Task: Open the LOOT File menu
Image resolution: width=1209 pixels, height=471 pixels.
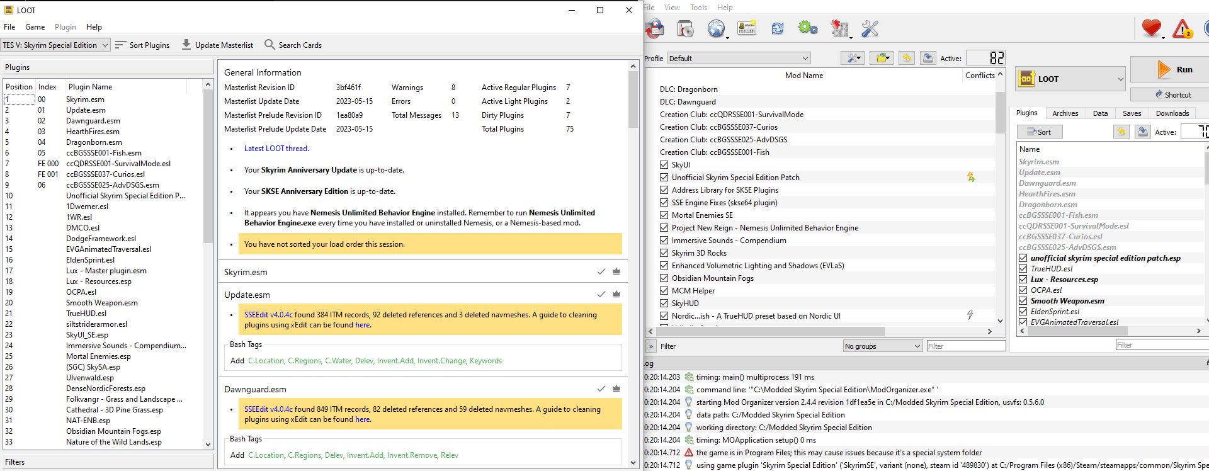Action: click(9, 27)
